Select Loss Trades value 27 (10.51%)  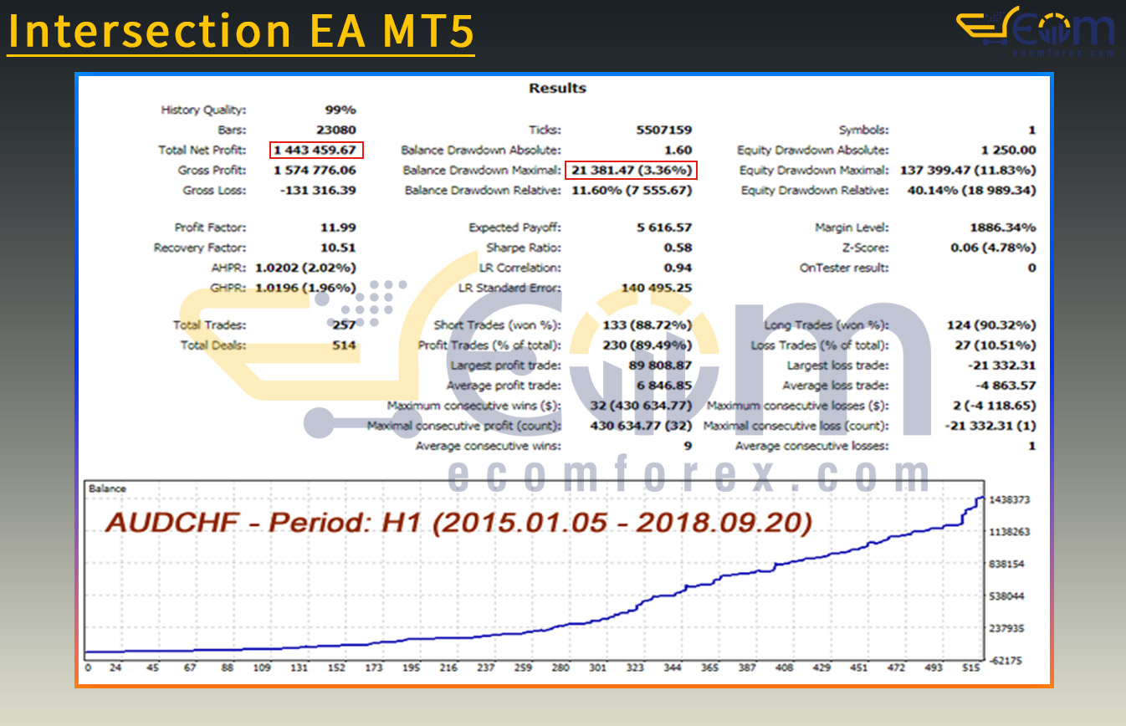click(x=995, y=345)
